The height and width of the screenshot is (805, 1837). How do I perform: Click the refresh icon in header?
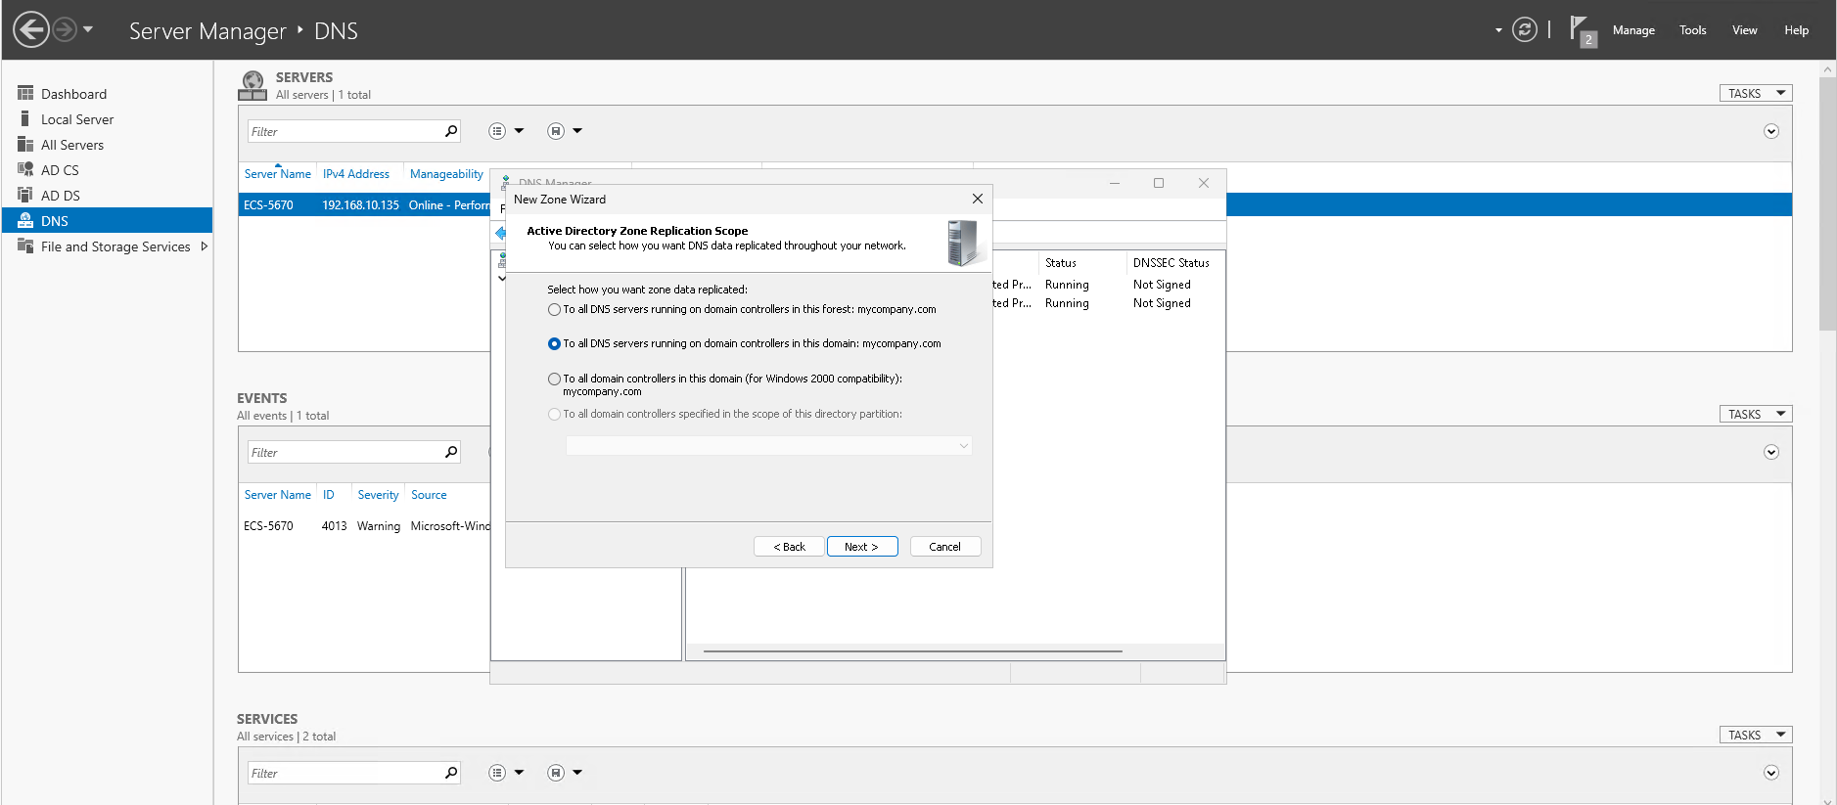pos(1524,29)
